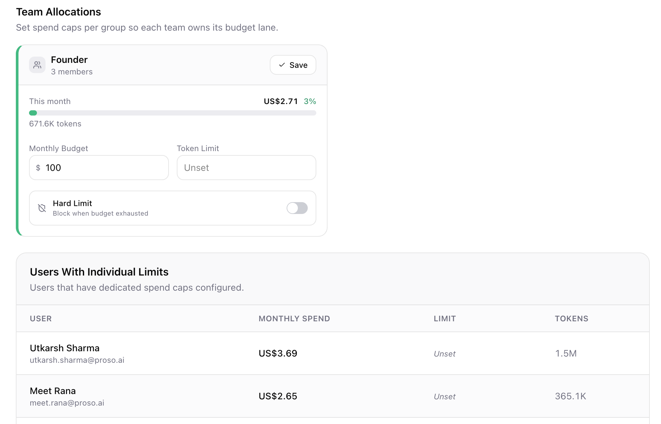Viewport: 661px width, 424px height.
Task: Click the Unset limit for Meet Rana
Action: coord(445,397)
